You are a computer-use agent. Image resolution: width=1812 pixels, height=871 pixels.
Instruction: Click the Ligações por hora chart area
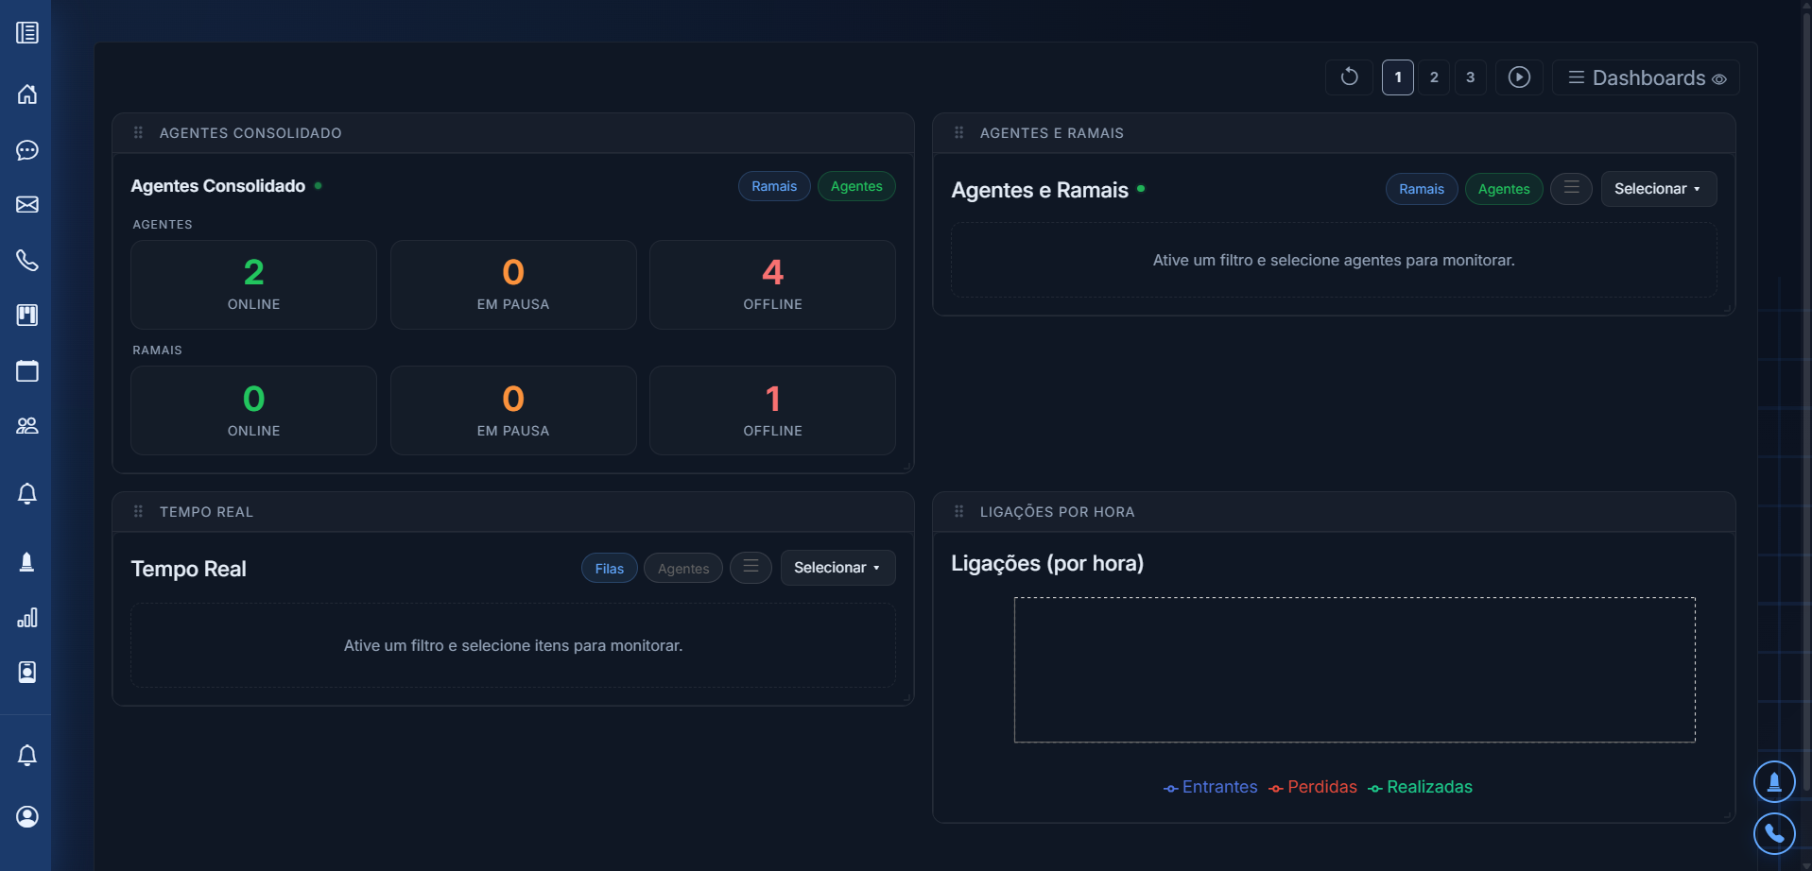click(1355, 670)
